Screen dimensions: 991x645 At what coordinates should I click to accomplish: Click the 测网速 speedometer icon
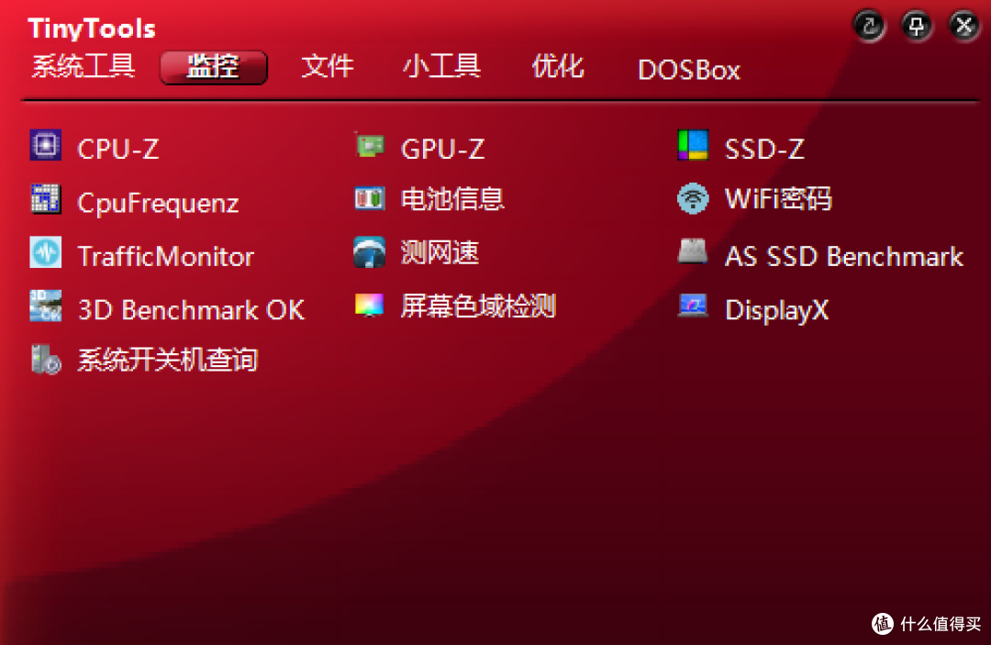pyautogui.click(x=370, y=252)
